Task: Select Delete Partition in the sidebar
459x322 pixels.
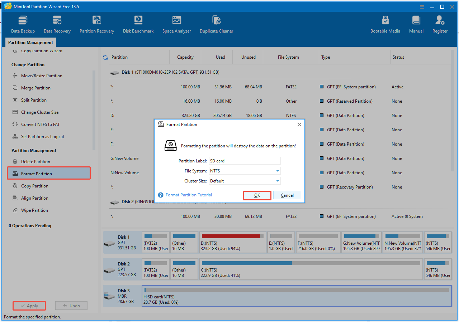Action: pyautogui.click(x=34, y=161)
